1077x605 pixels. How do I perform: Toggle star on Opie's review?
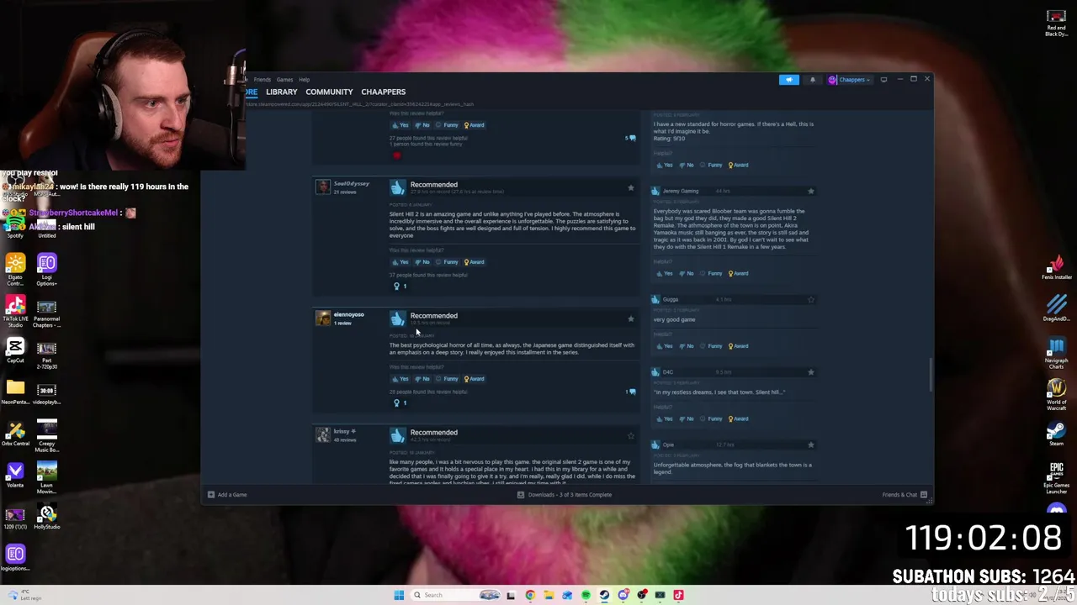pos(811,445)
